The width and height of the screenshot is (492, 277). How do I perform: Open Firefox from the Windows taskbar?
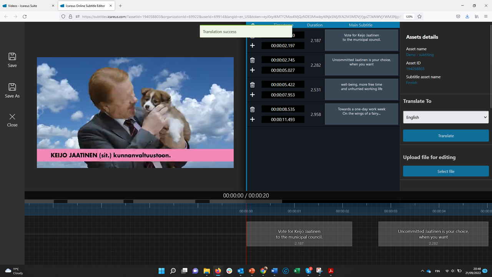(218, 271)
